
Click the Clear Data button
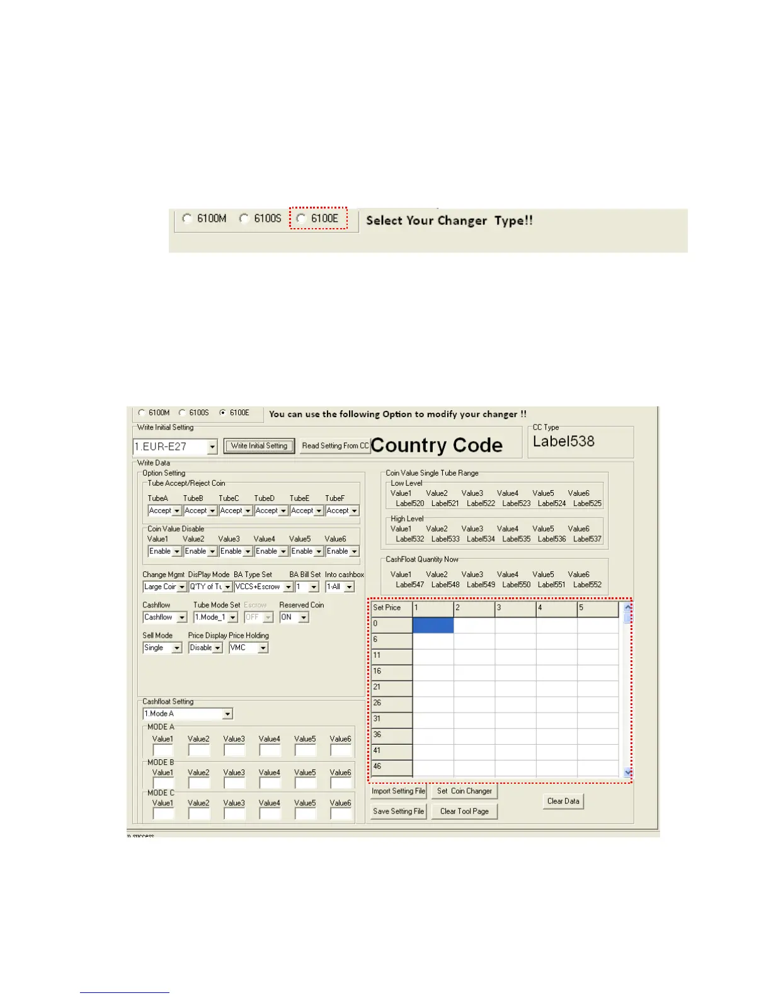(563, 801)
